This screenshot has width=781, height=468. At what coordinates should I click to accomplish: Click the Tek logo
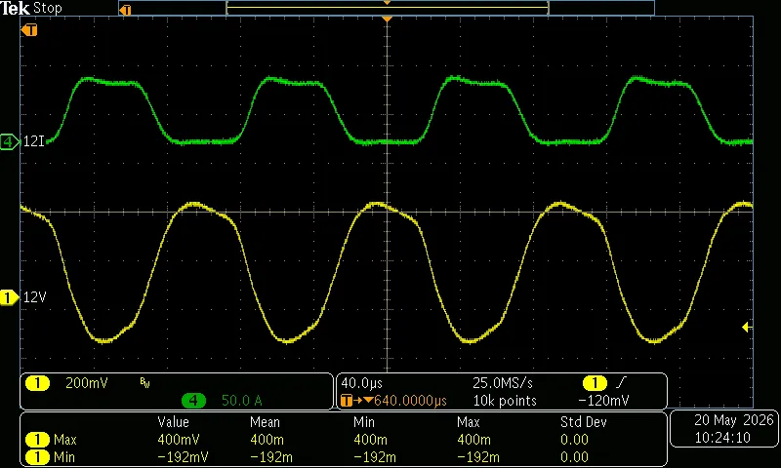16,8
